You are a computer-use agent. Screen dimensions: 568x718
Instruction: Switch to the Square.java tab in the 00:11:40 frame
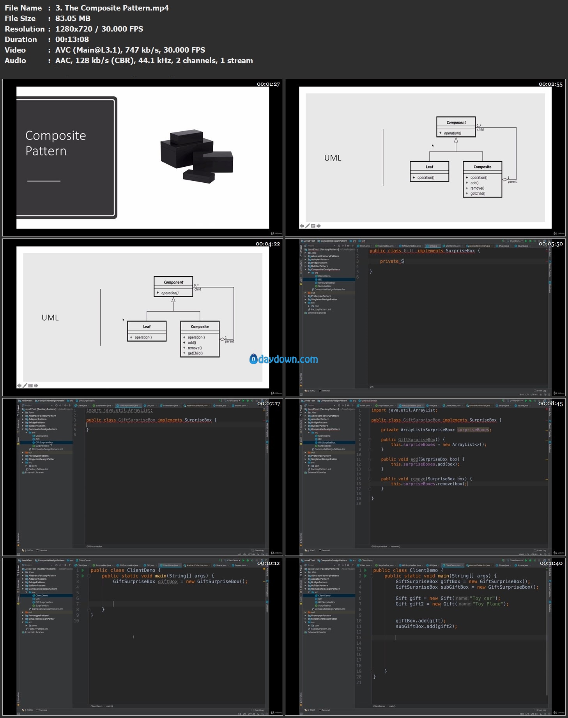coord(522,565)
